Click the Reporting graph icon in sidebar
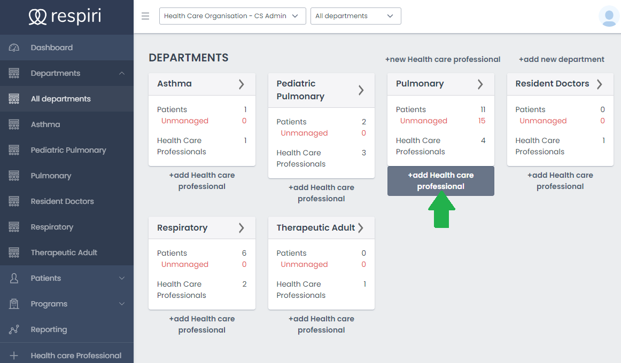This screenshot has width=621, height=363. click(14, 329)
